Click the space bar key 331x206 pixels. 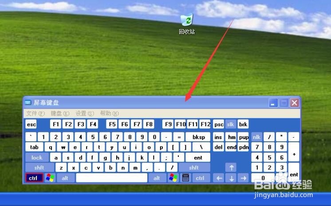(112, 178)
